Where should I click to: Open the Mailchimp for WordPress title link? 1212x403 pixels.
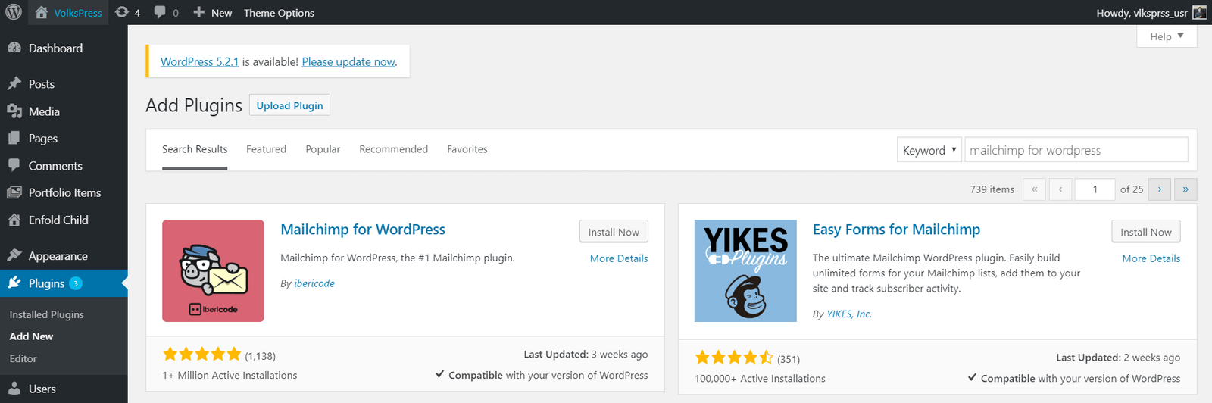[363, 230]
